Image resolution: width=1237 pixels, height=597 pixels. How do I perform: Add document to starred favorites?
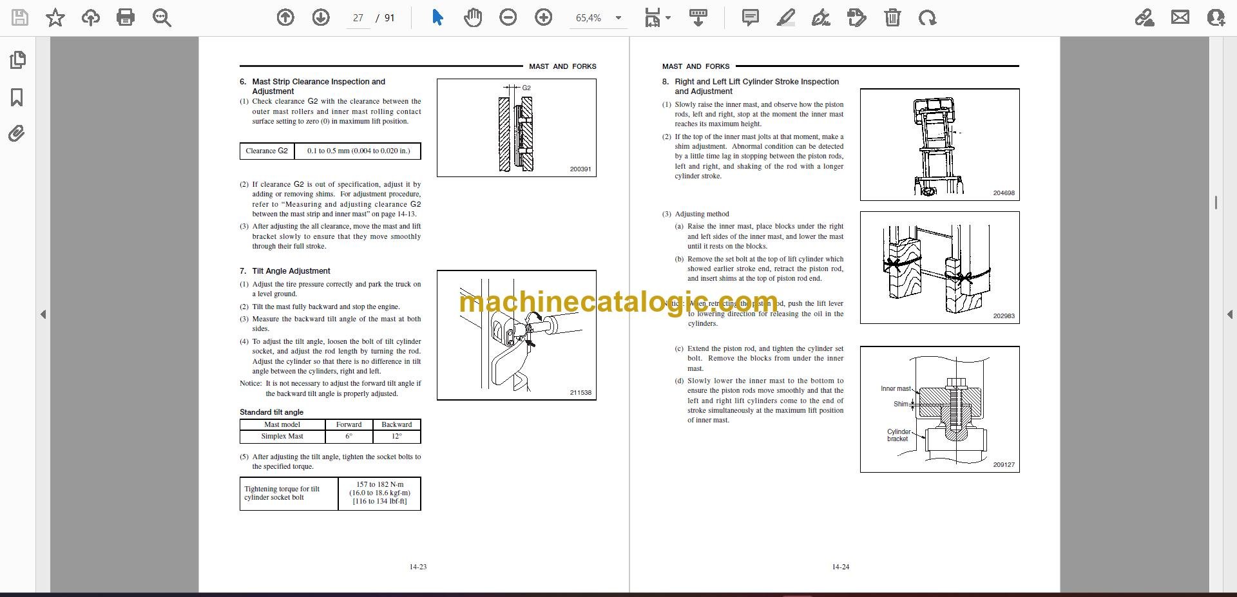click(x=55, y=17)
